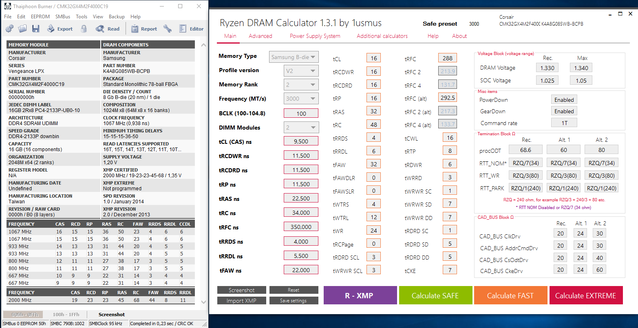The image size is (638, 328).
Task: Click the tRC ns input field
Action: (x=301, y=213)
